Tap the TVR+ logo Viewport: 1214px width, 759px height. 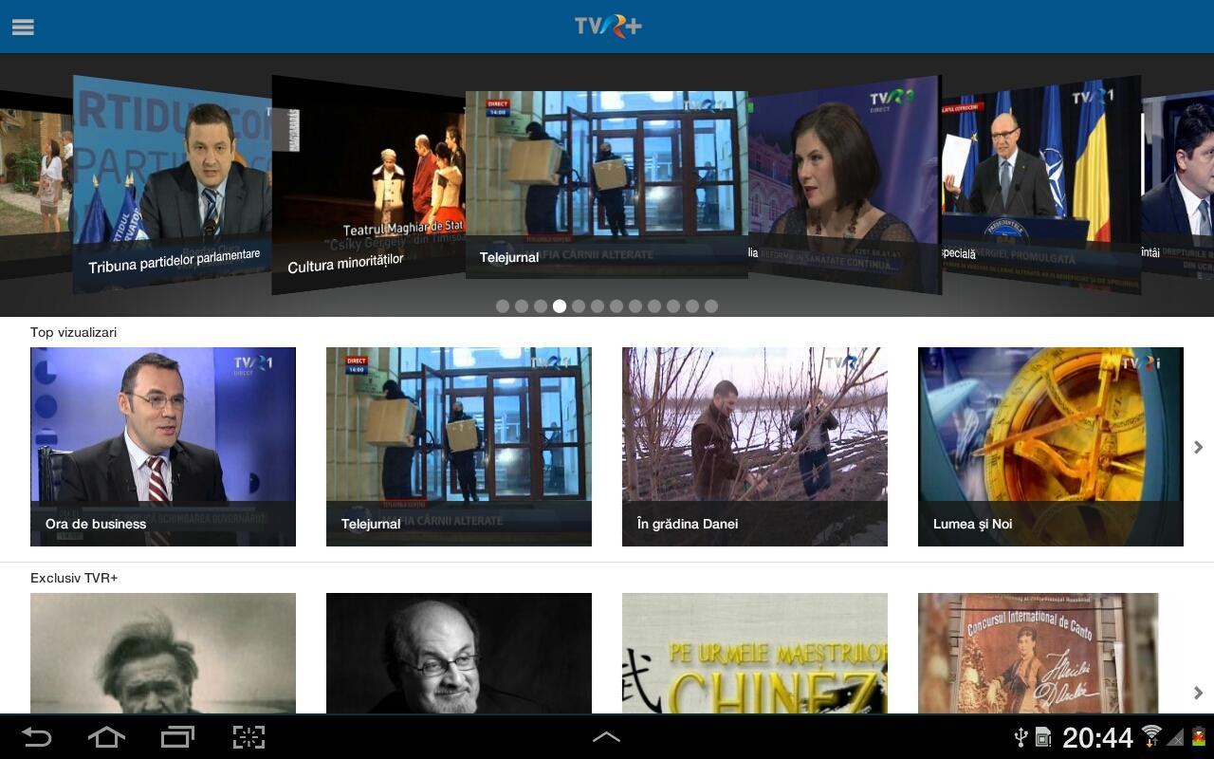click(x=606, y=26)
